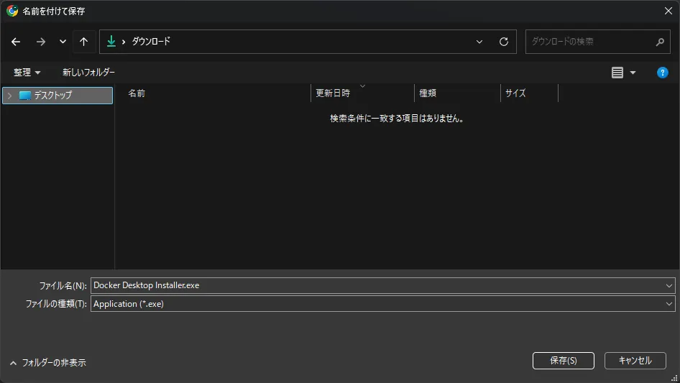Screen dimensions: 680x383
Task: Open recent locations dropdown chevron
Action: pos(63,42)
